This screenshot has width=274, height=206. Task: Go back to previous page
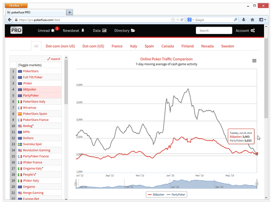coord(9,20)
